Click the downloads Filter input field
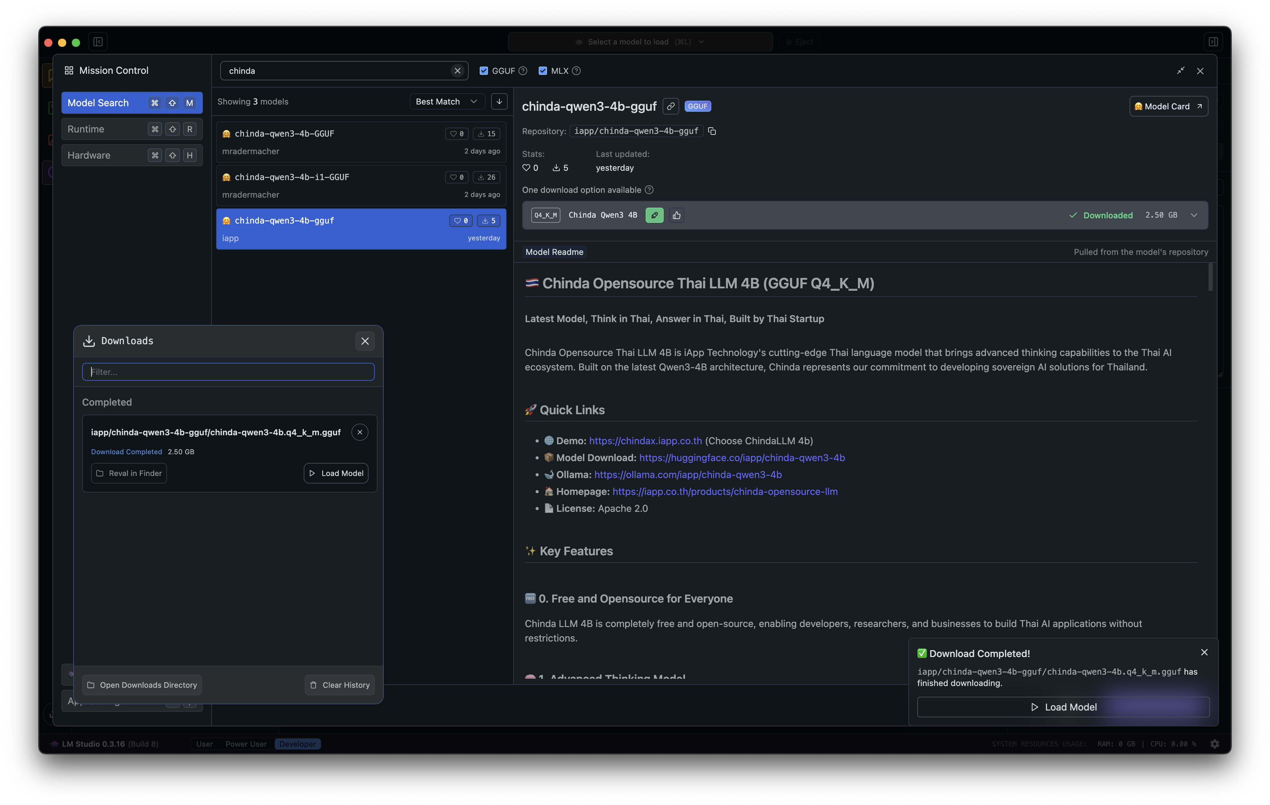Screen dimensions: 1270x805 click(228, 372)
